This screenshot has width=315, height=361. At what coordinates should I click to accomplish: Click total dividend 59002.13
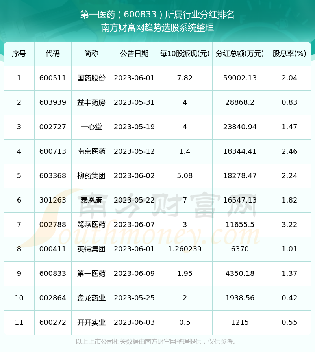240,78
